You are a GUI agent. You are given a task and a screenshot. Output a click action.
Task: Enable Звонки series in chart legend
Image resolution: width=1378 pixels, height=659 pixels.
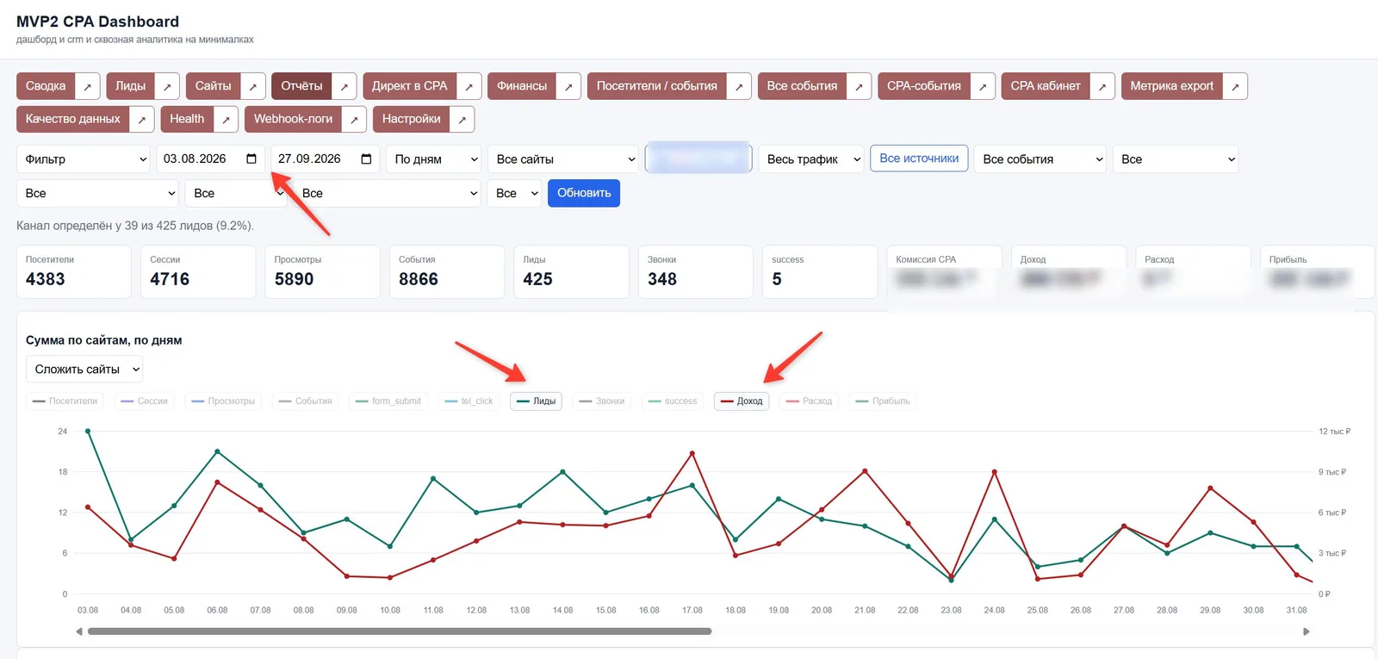pyautogui.click(x=602, y=401)
